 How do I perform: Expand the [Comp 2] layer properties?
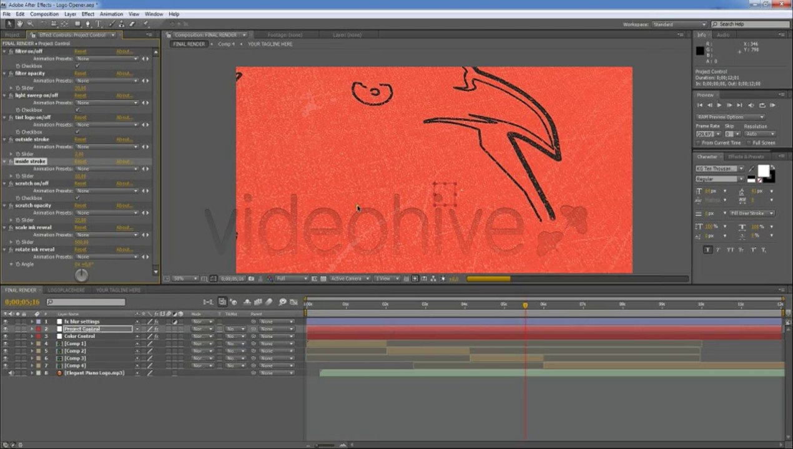click(x=32, y=351)
